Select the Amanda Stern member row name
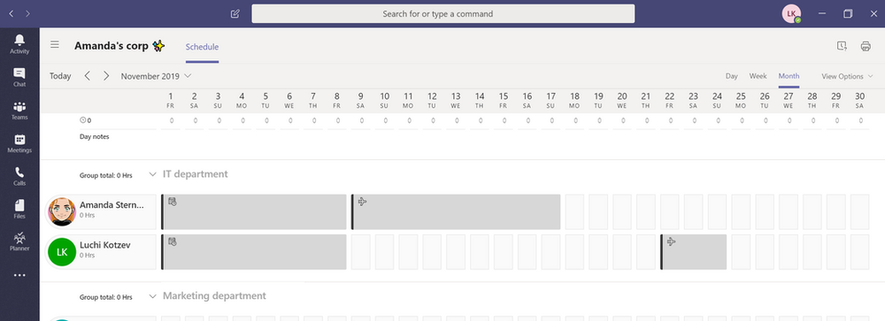This screenshot has width=885, height=321. (x=112, y=205)
